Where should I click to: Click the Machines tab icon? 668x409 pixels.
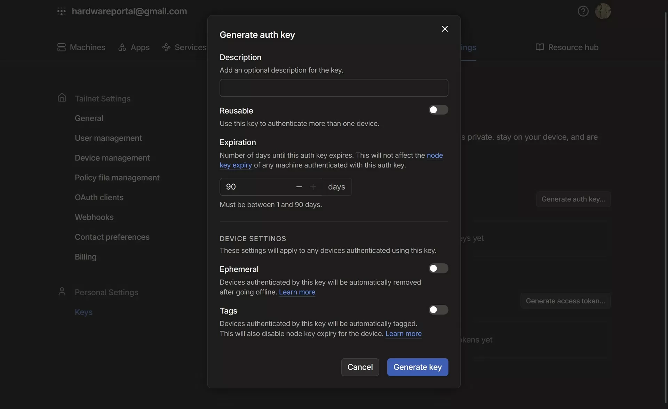pos(61,47)
